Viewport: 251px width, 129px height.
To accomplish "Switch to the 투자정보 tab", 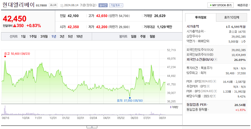I will 201,18.
